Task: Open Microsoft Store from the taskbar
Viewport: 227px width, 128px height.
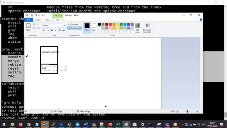Action: click(134, 124)
